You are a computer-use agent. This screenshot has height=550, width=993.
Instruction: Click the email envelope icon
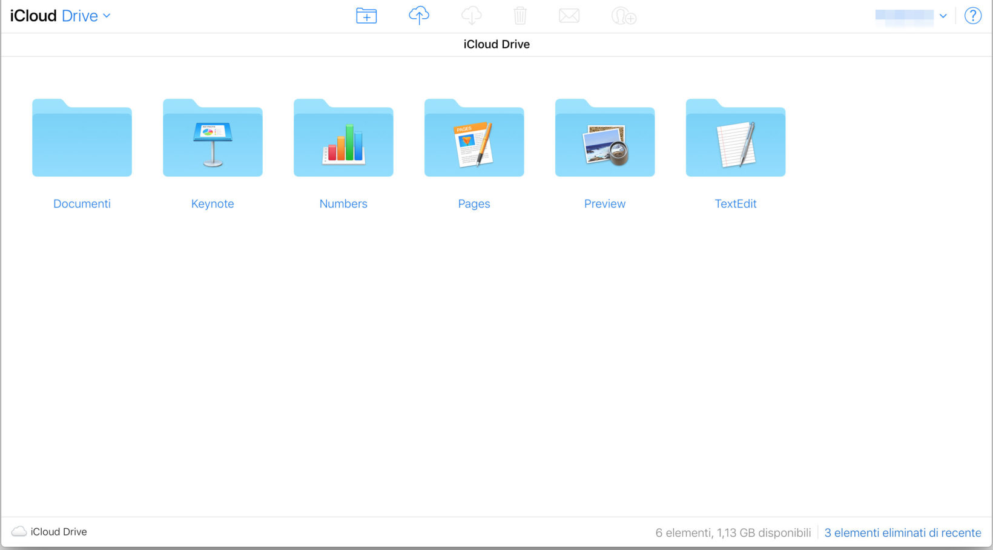(x=569, y=16)
